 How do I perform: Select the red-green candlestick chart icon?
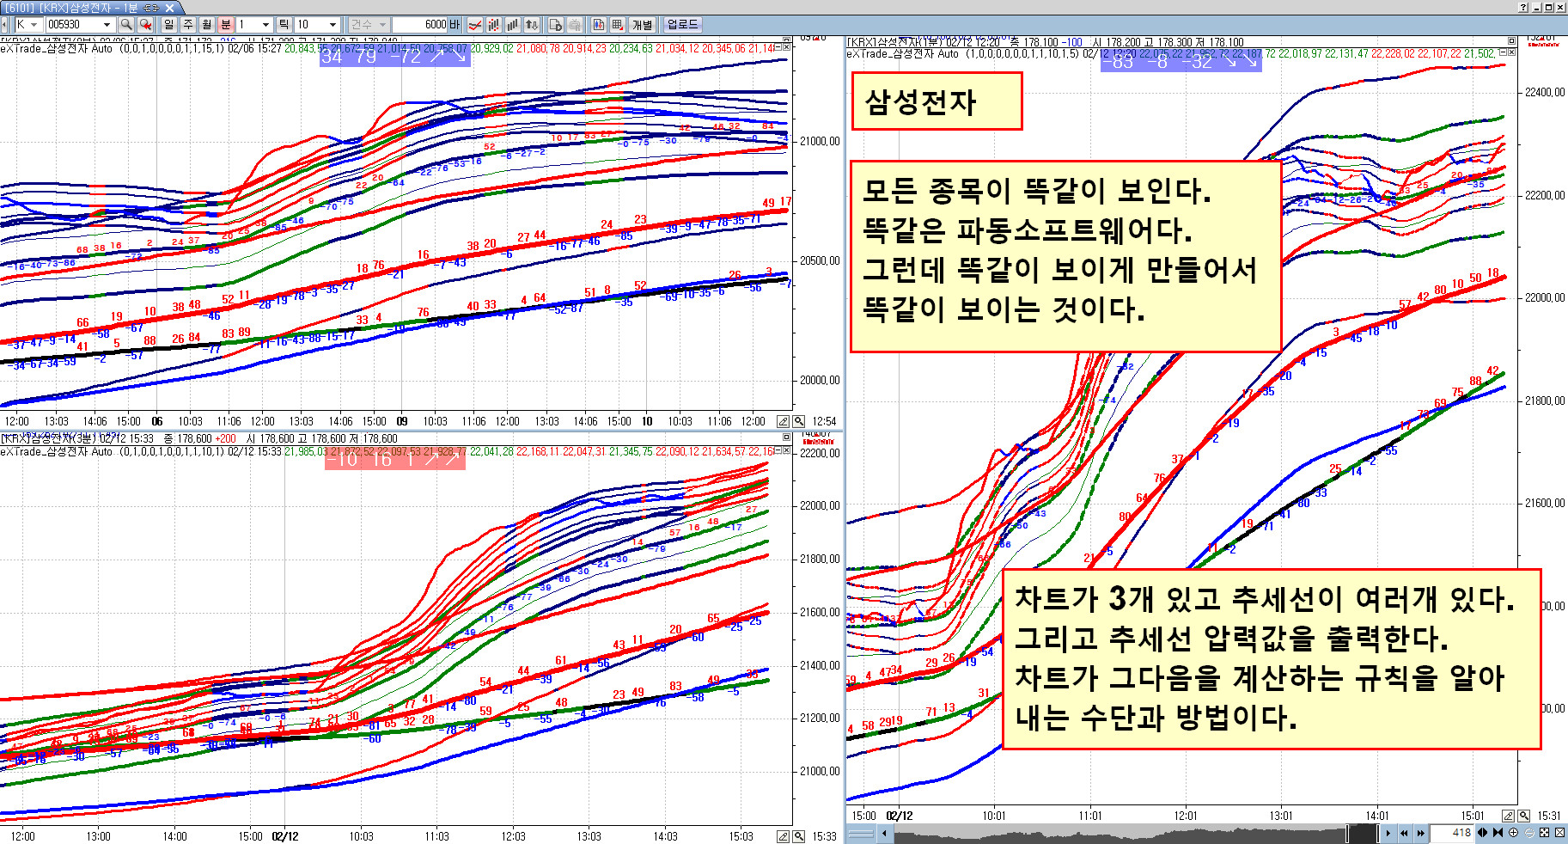(494, 25)
